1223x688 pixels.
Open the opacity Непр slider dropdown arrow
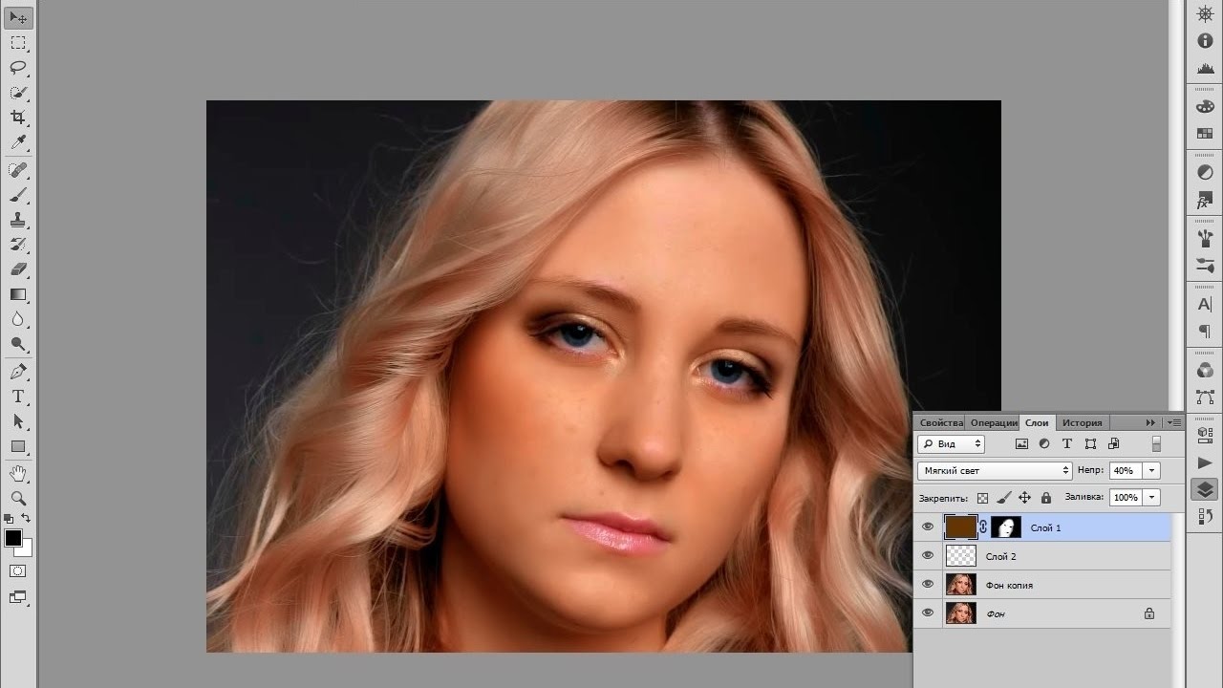tap(1152, 470)
